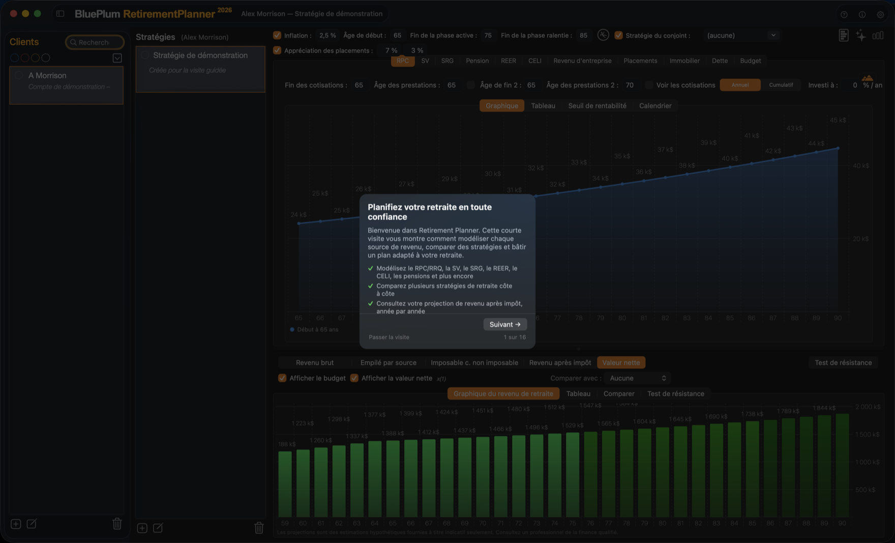
Task: Enable Voir les cotisations checkbox
Action: pos(649,85)
